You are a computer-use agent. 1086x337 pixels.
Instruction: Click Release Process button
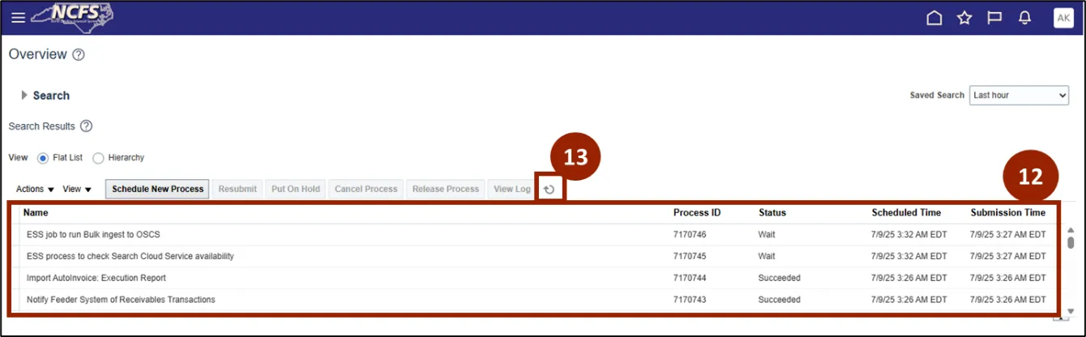[446, 189]
